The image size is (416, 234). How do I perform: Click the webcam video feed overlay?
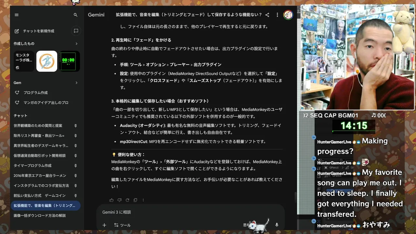tap(357, 58)
